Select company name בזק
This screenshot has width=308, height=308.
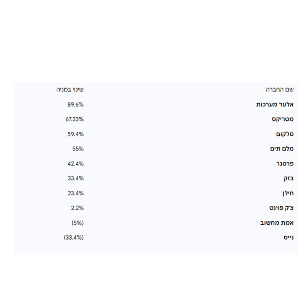coord(289,178)
